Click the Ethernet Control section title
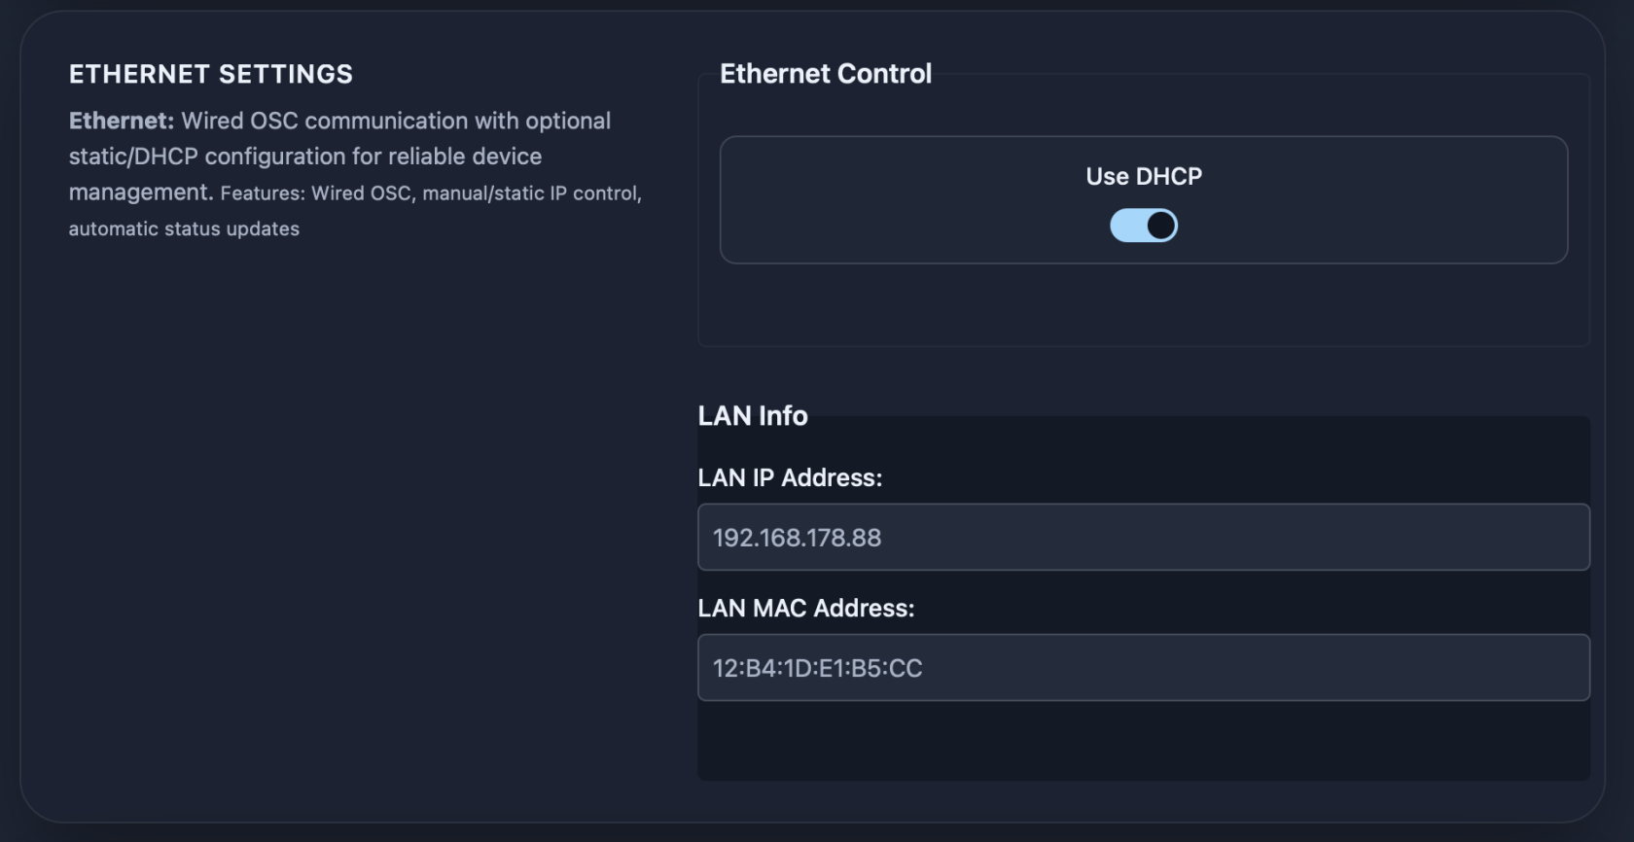Viewport: 1634px width, 842px height. click(825, 74)
